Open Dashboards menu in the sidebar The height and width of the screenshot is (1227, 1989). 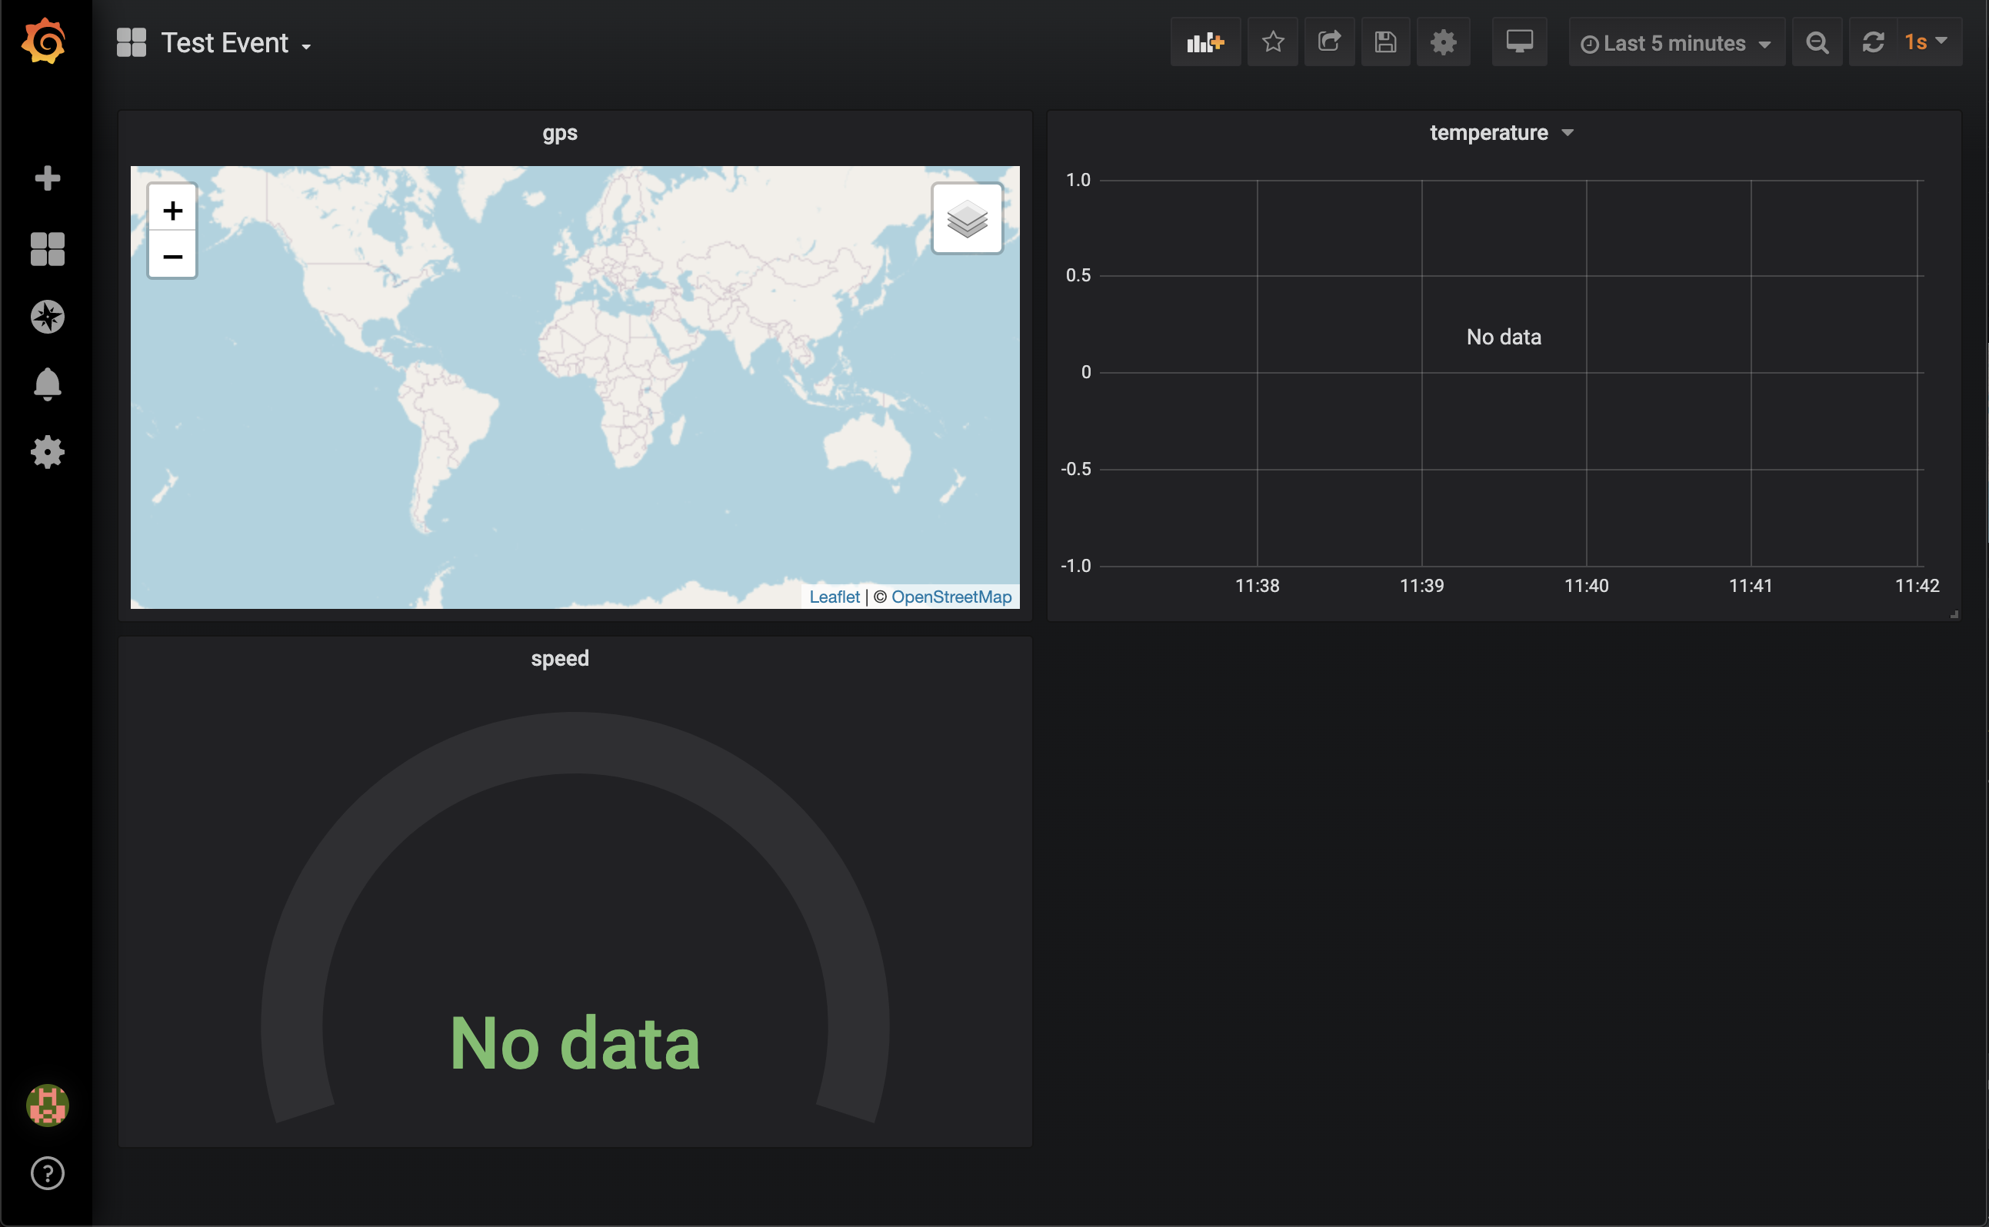tap(47, 249)
